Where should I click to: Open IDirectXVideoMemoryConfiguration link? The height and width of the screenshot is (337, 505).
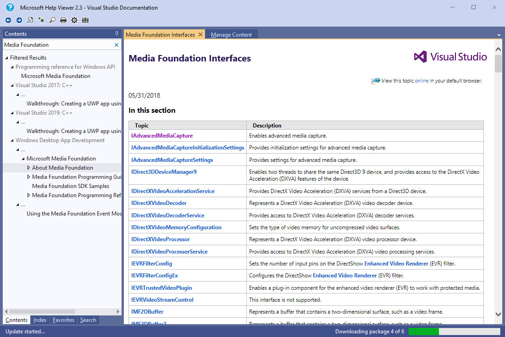tap(176, 227)
